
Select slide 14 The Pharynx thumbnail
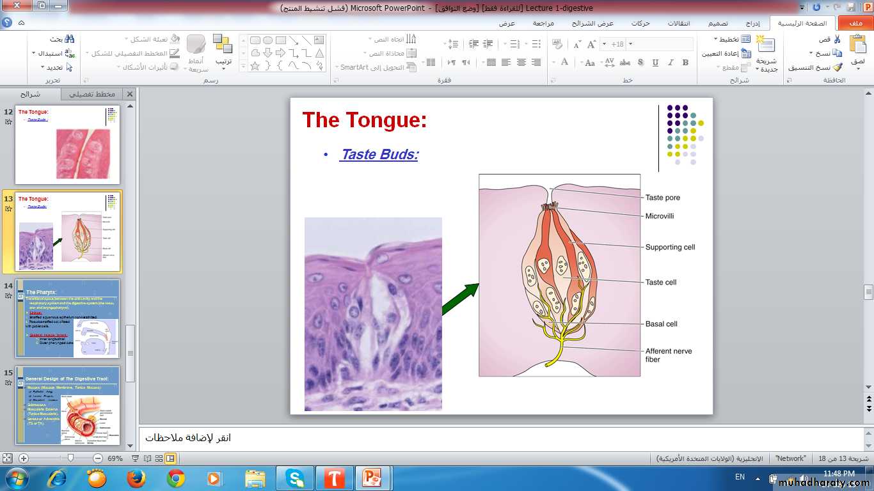point(68,318)
